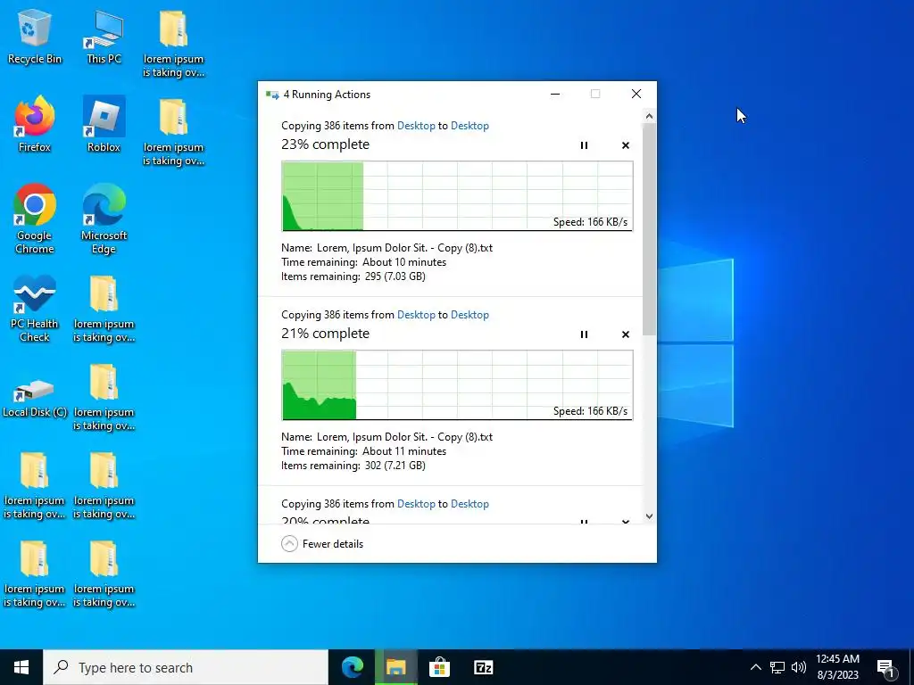Viewport: 914px width, 685px height.
Task: Pause the 23% complete copy operation
Action: click(584, 145)
